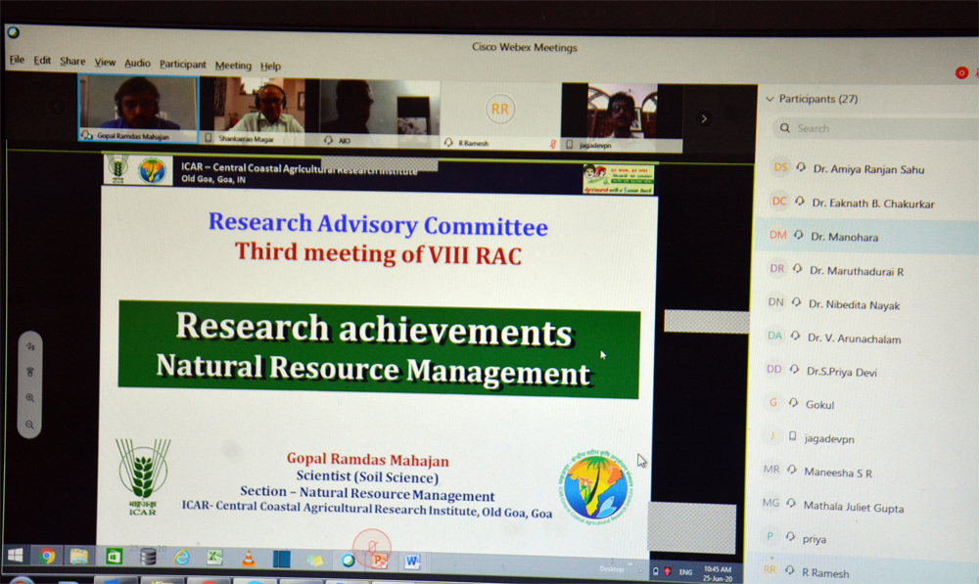
Task: Open VLC media player from the taskbar
Action: [248, 559]
